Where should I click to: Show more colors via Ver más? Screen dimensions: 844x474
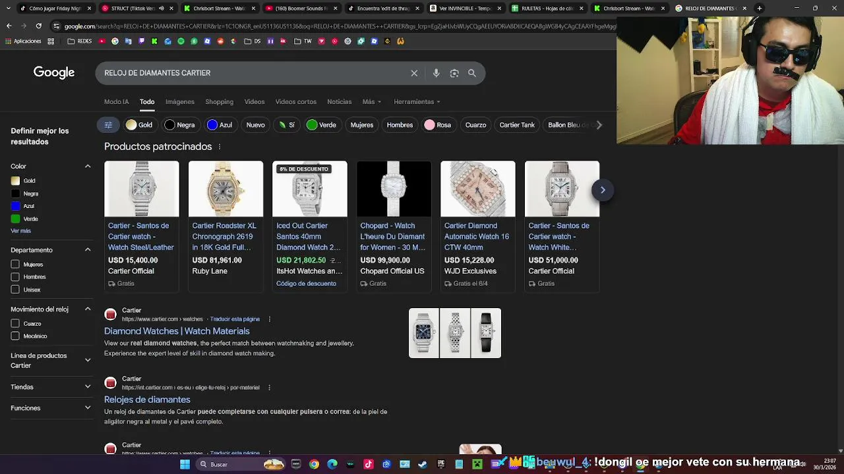(x=20, y=231)
